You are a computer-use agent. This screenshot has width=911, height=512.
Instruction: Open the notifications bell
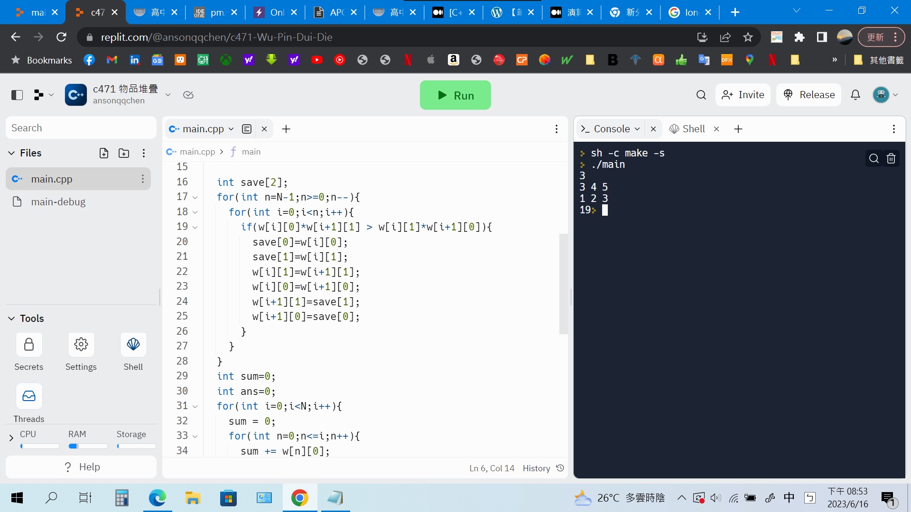tap(855, 95)
